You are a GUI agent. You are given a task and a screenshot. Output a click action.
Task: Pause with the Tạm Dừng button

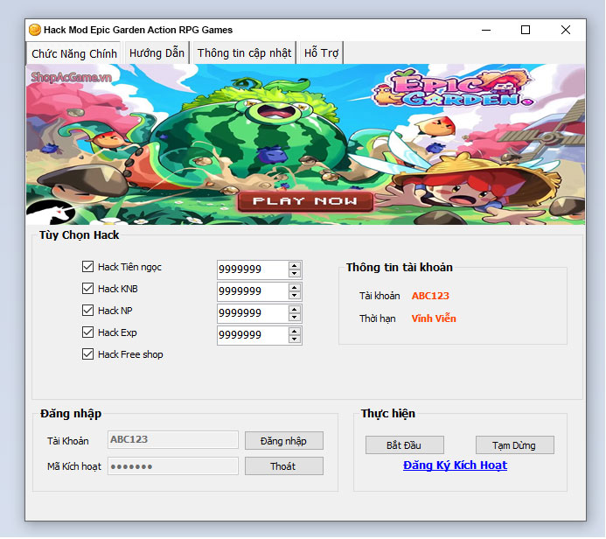515,445
